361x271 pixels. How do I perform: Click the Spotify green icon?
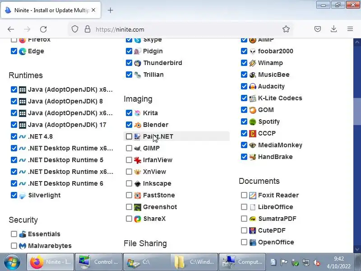tap(253, 121)
